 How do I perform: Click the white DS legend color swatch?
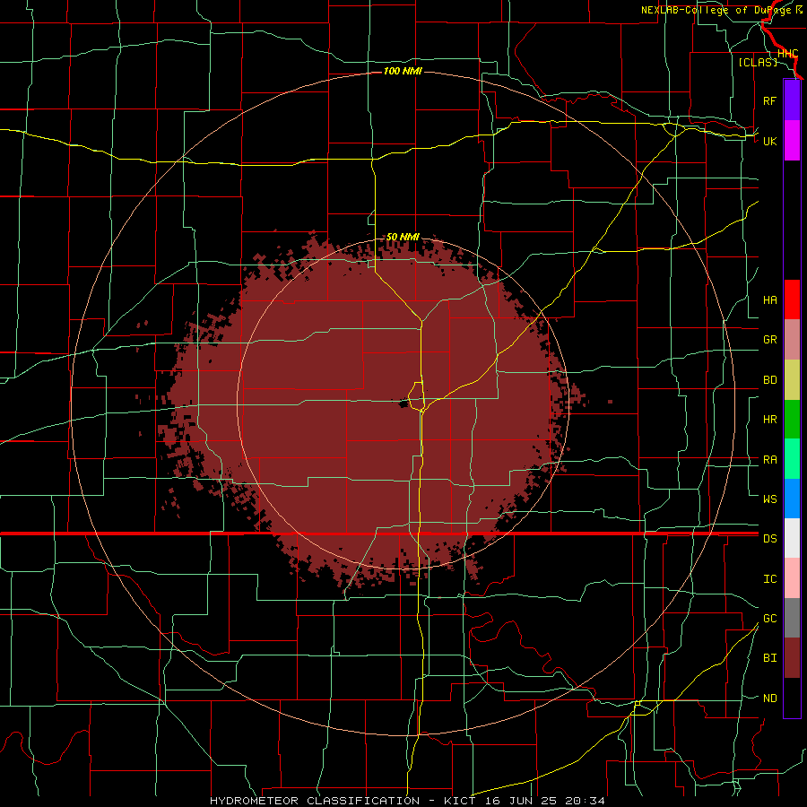point(792,538)
